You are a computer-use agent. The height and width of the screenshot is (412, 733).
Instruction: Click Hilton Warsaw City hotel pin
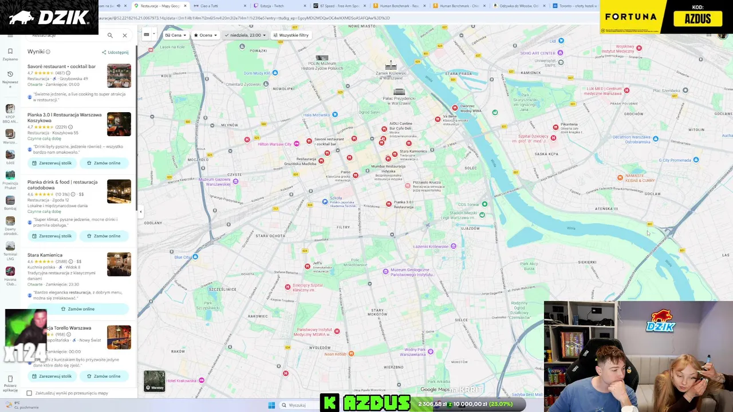click(x=297, y=144)
